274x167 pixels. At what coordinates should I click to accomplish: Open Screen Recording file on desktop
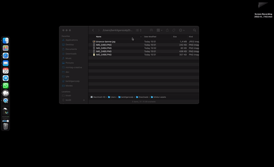(x=263, y=10)
